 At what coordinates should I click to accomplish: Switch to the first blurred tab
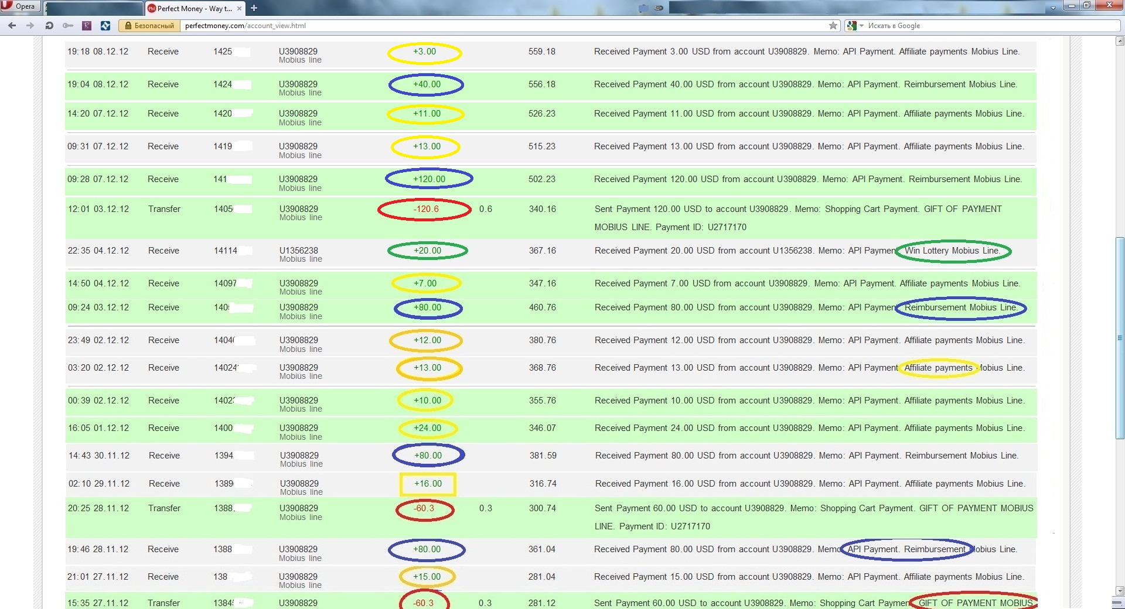coord(94,9)
